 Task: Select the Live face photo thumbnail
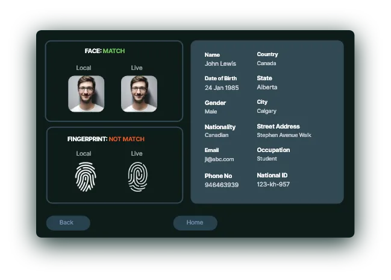(x=139, y=94)
